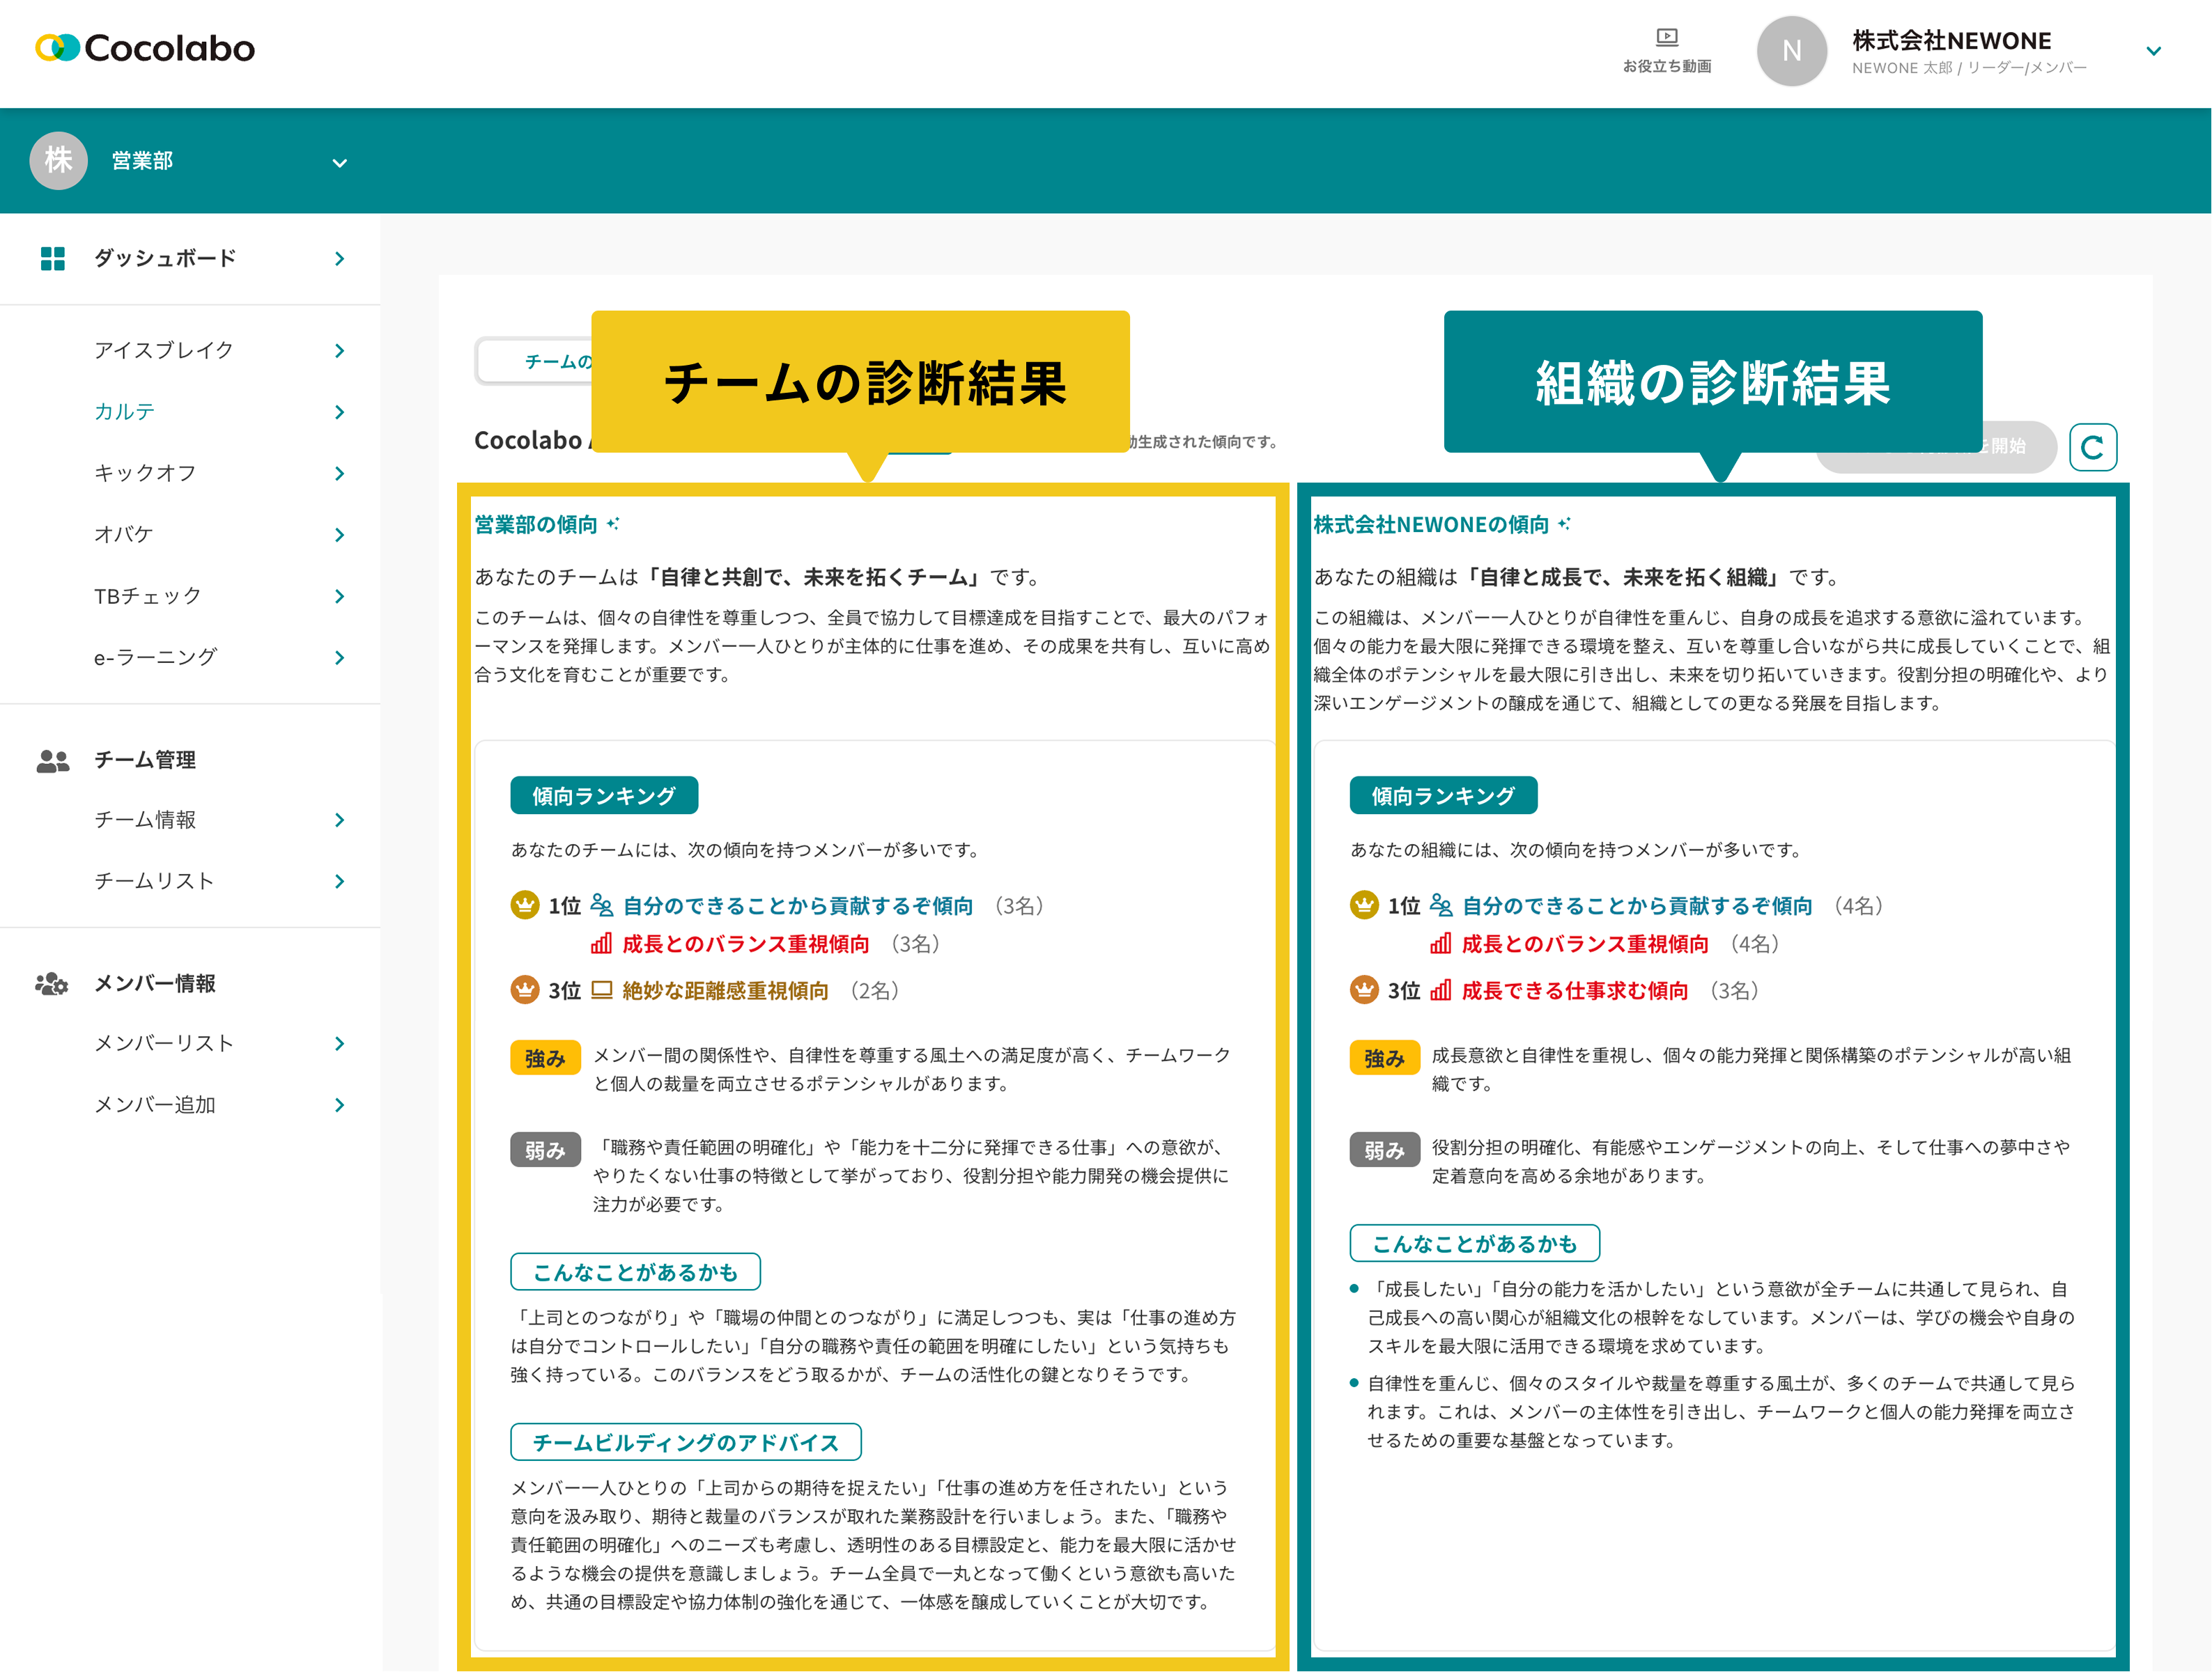Click the chevron next to キックオフ
The height and width of the screenshot is (1672, 2212).
point(339,474)
